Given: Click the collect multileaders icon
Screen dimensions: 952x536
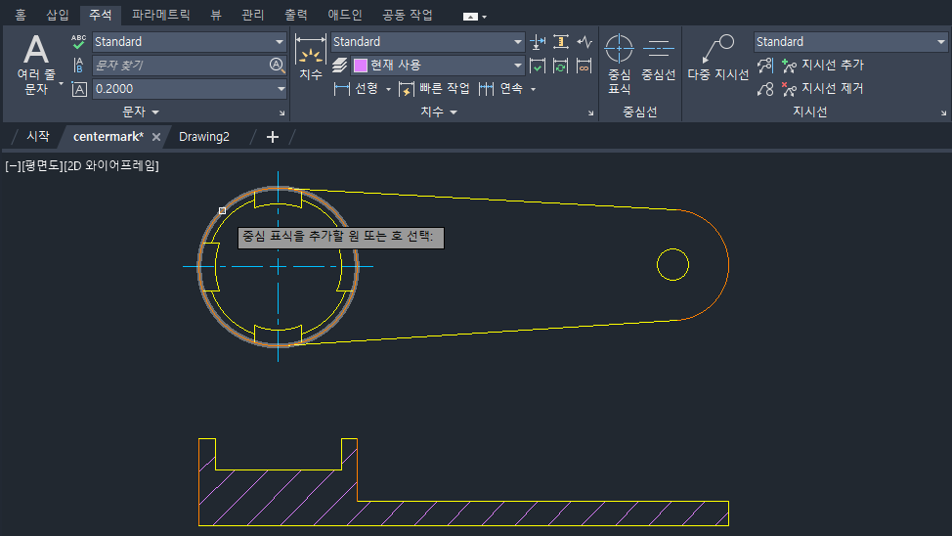Looking at the screenshot, I should (765, 89).
